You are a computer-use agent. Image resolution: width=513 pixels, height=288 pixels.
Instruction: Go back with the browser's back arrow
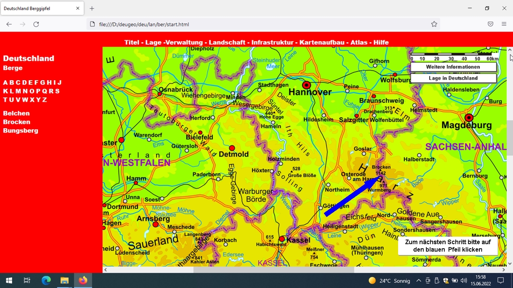9,24
